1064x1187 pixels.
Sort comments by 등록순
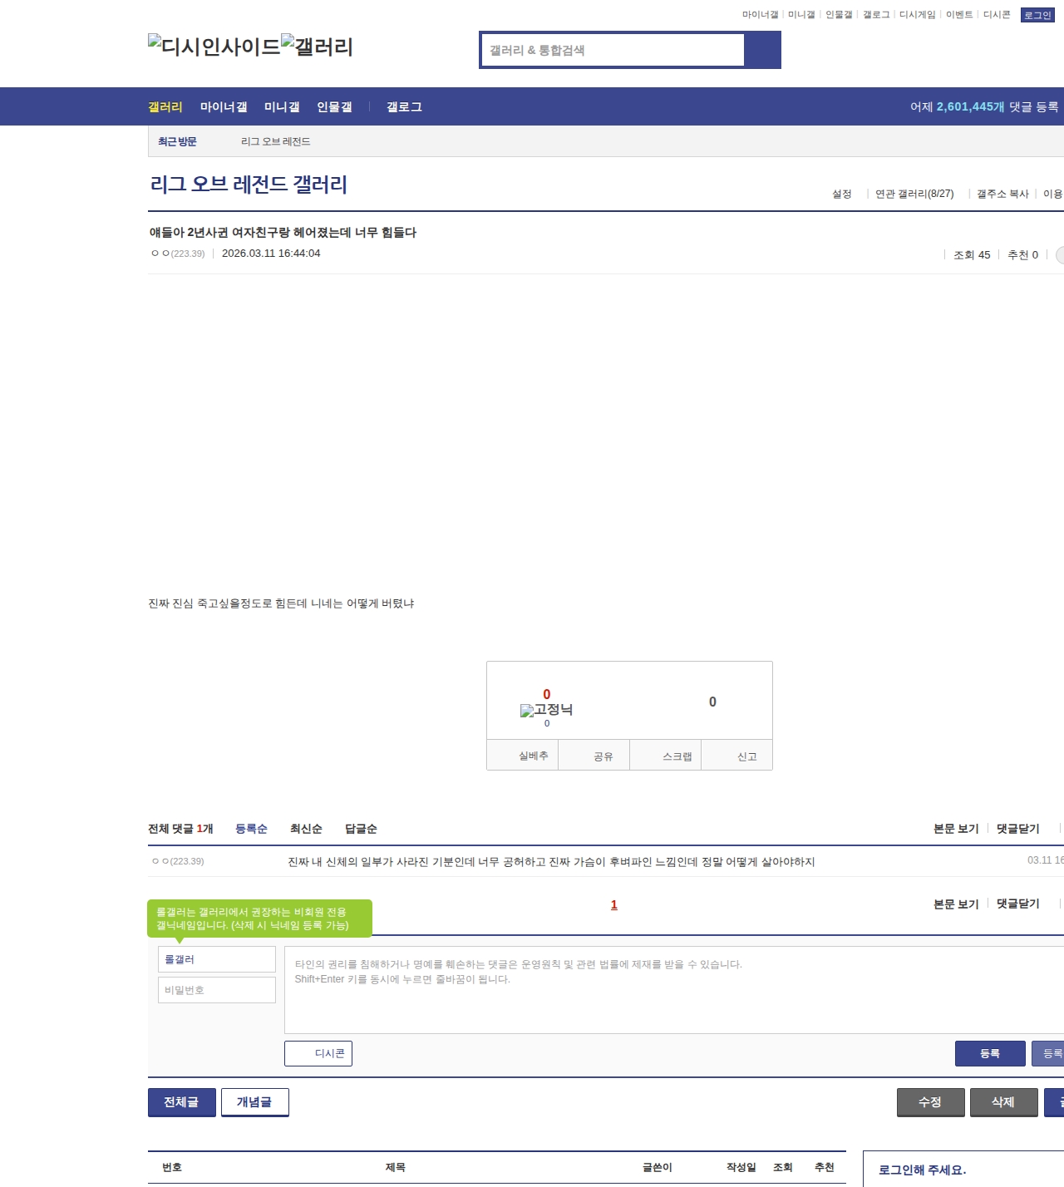[251, 829]
